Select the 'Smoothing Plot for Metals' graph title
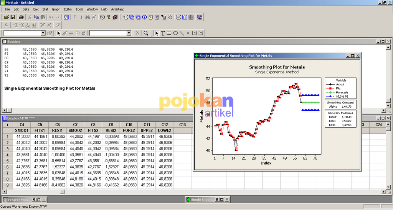393x210 pixels. tap(277, 67)
